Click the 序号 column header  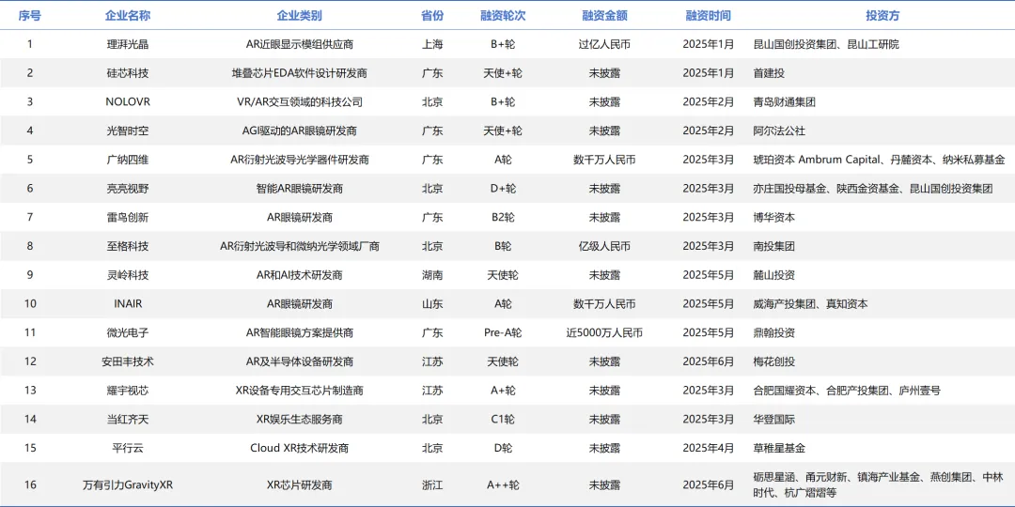[30, 16]
